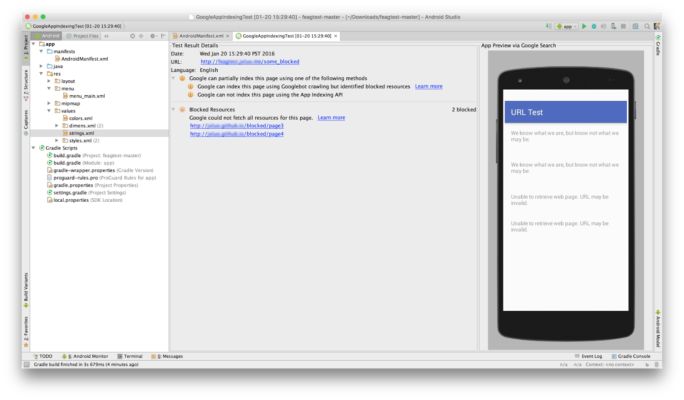The width and height of the screenshot is (684, 400).
Task: Expand the layout folder
Action: [49, 81]
